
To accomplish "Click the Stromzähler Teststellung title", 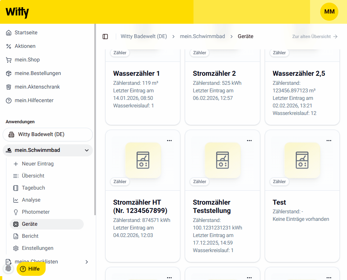I will point(212,207).
